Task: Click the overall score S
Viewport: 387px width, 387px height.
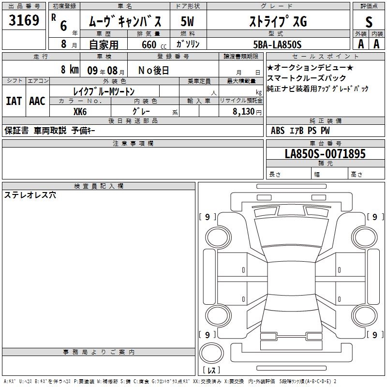Action: click(369, 22)
